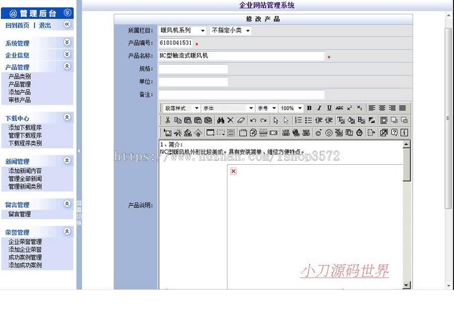Apply subscript formatting
This screenshot has height=310, width=454.
(359, 108)
